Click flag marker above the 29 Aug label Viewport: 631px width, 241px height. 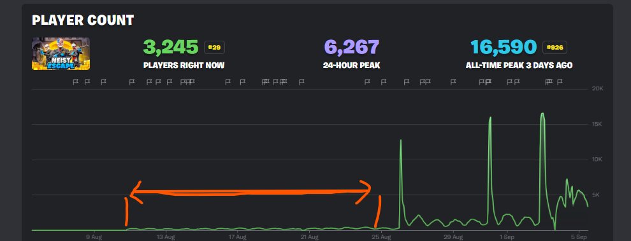pos(453,82)
